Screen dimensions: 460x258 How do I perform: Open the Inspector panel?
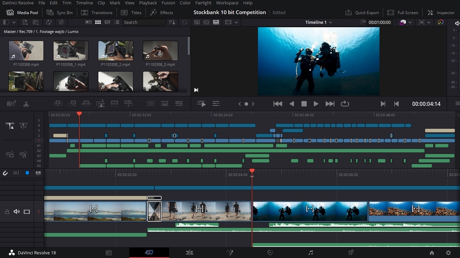click(x=441, y=12)
